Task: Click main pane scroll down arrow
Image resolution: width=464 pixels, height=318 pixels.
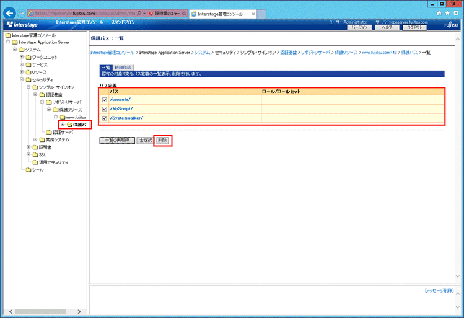Action: (457, 276)
